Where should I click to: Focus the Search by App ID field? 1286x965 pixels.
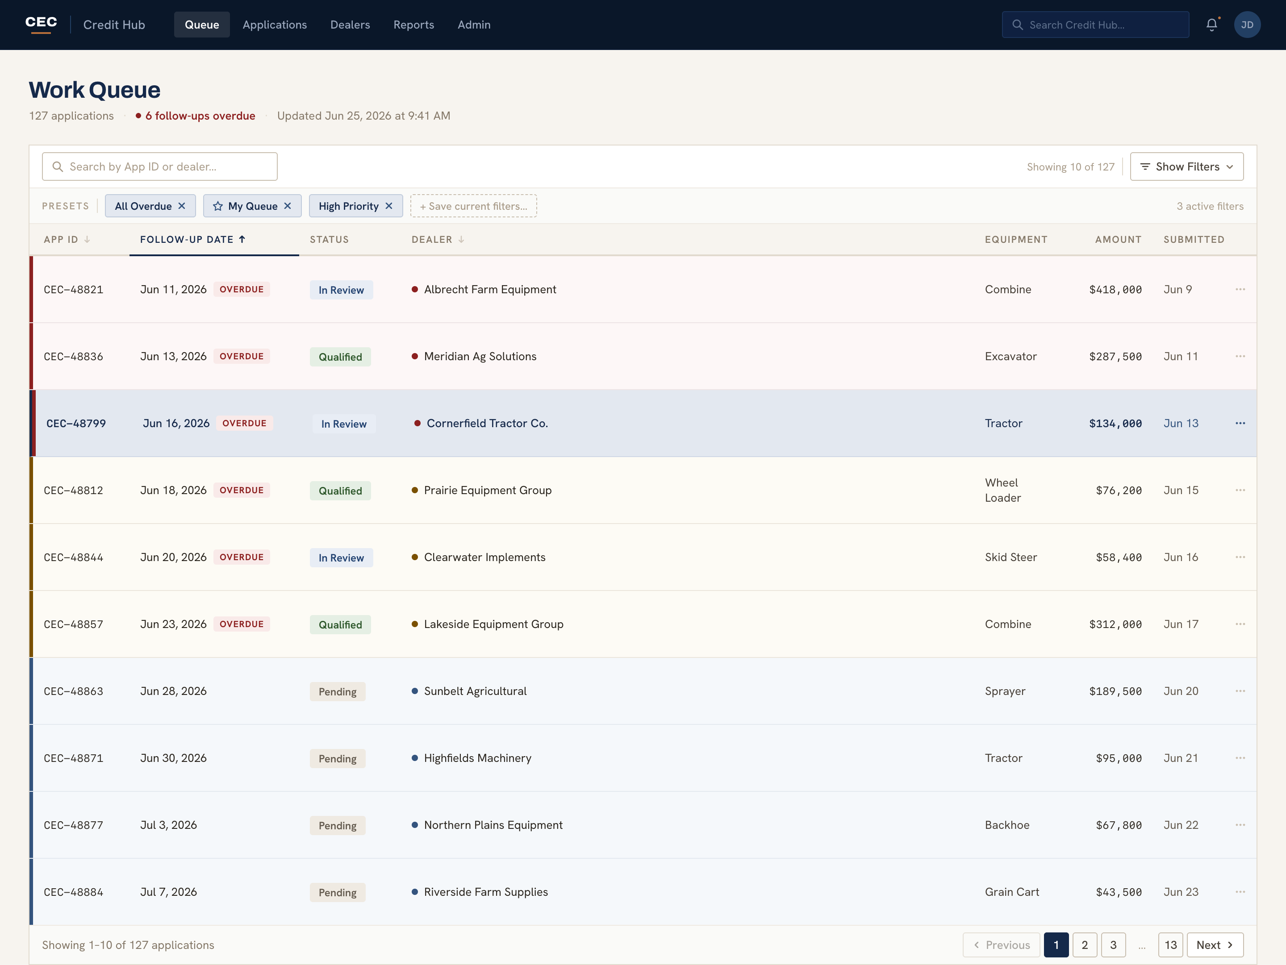159,167
